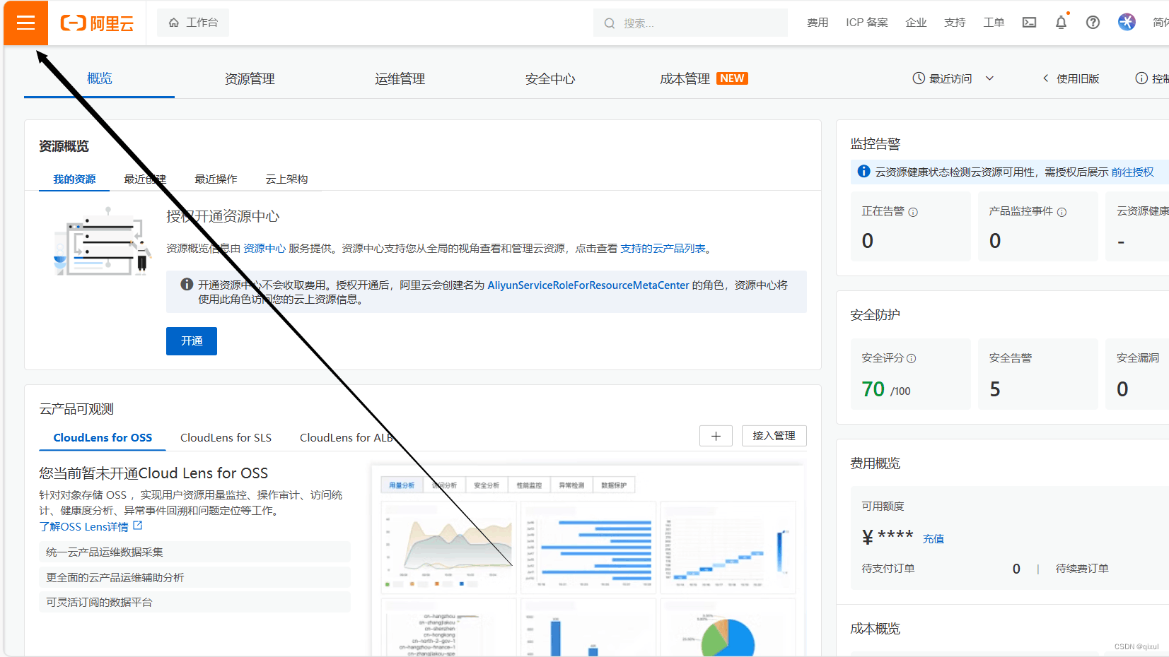
Task: Open the 前往授权 link
Action: 1132,172
